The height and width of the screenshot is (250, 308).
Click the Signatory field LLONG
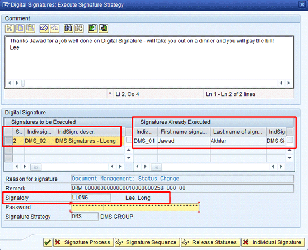point(91,198)
